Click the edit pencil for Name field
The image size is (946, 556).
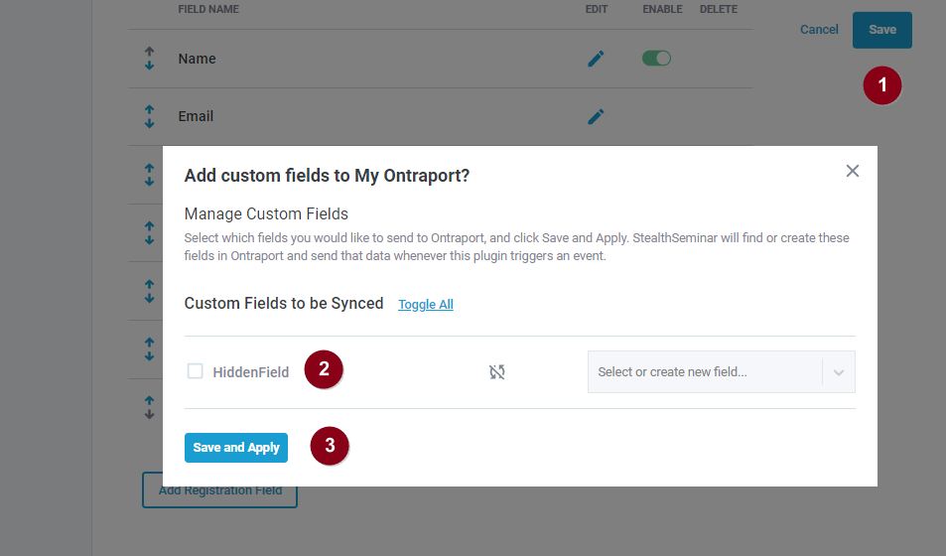pyautogui.click(x=596, y=59)
